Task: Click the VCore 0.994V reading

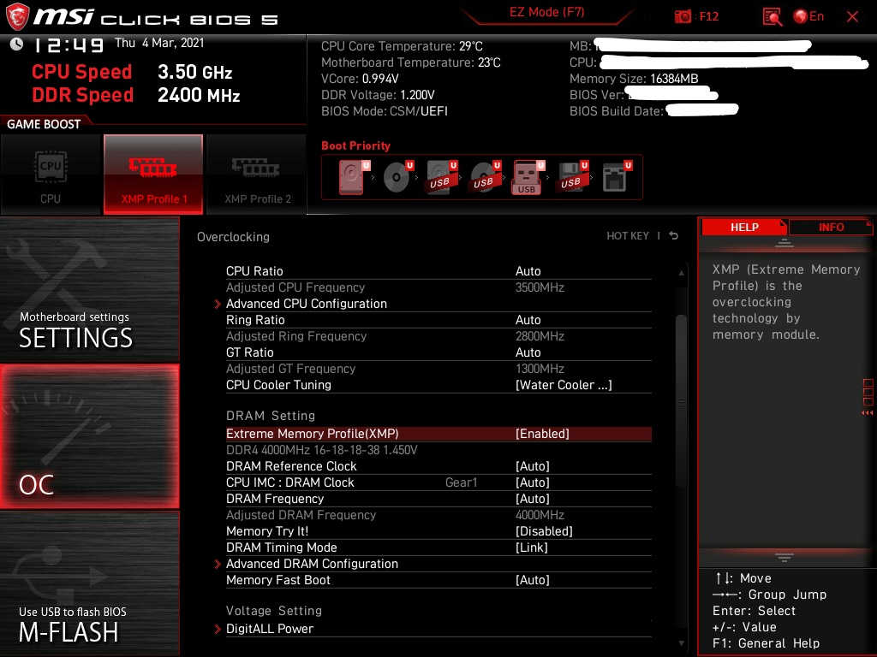Action: [360, 79]
